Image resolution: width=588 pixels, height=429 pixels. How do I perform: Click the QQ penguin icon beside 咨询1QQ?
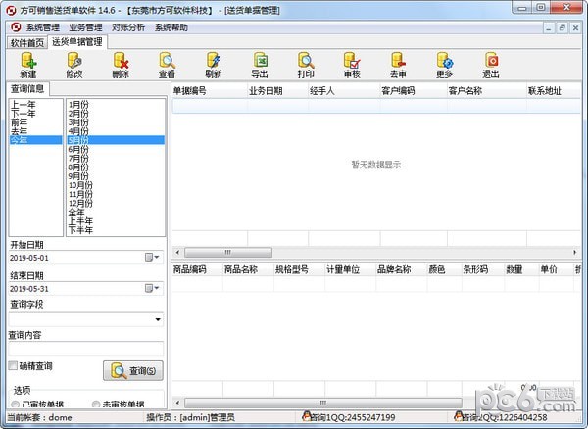coord(307,416)
